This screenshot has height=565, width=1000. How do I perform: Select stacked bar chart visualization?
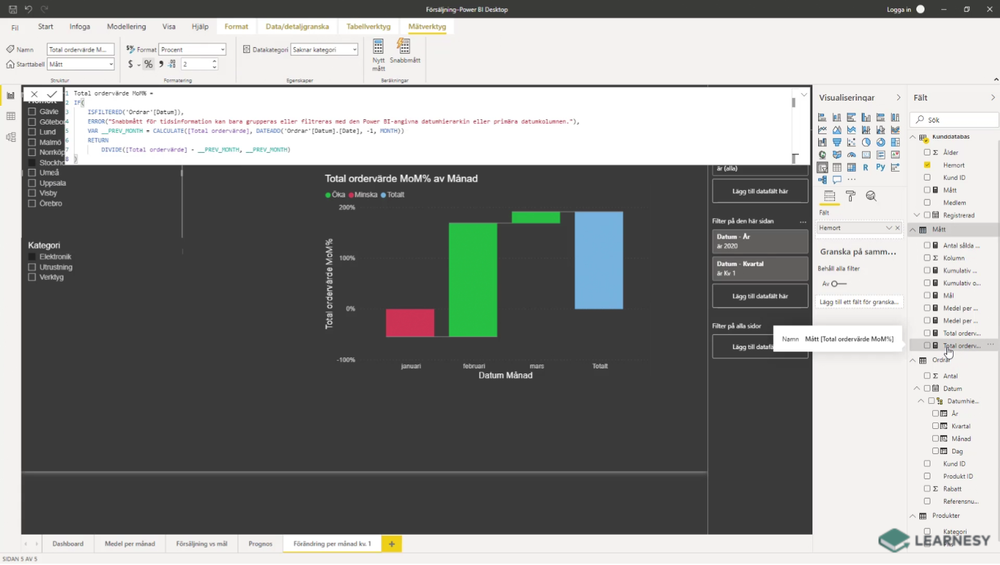coord(822,117)
